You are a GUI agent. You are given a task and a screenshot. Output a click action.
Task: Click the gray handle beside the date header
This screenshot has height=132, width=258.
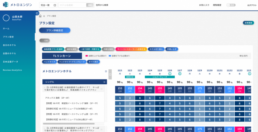pos(110,74)
